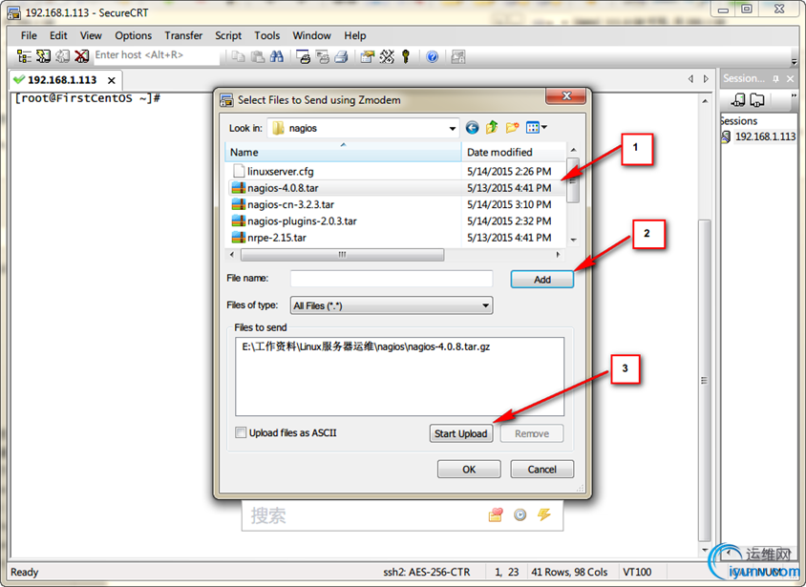Click file list vertical scroll down arrow
This screenshot has height=587, width=806.
573,240
